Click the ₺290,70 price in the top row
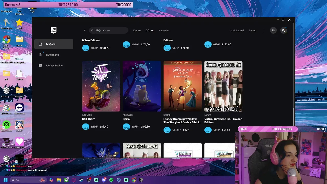Screen dimensions: 327x184 point(104,48)
